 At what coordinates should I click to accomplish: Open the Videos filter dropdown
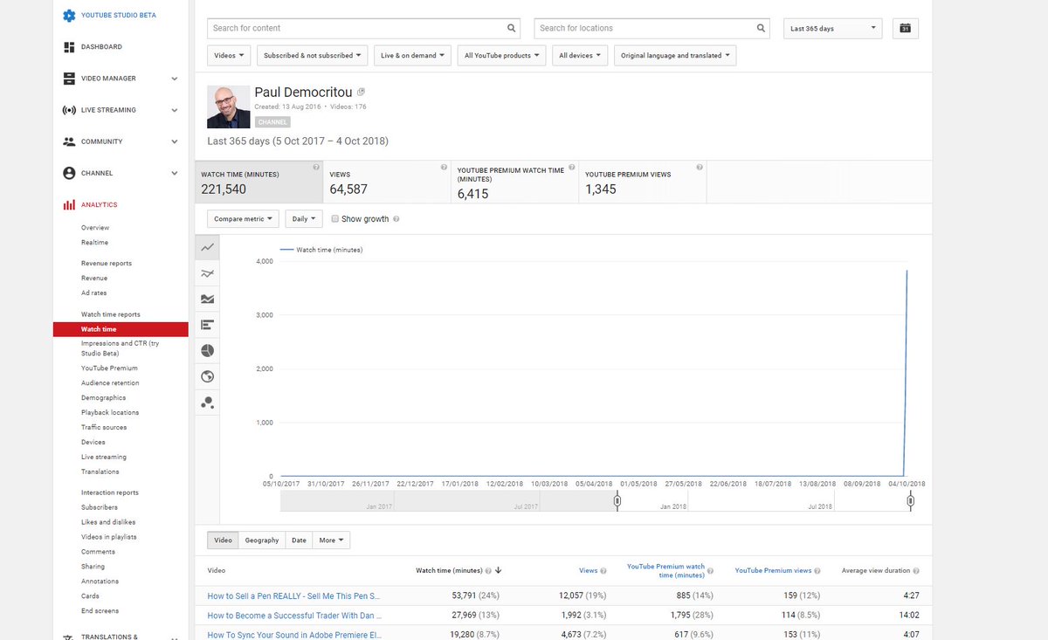pos(230,55)
